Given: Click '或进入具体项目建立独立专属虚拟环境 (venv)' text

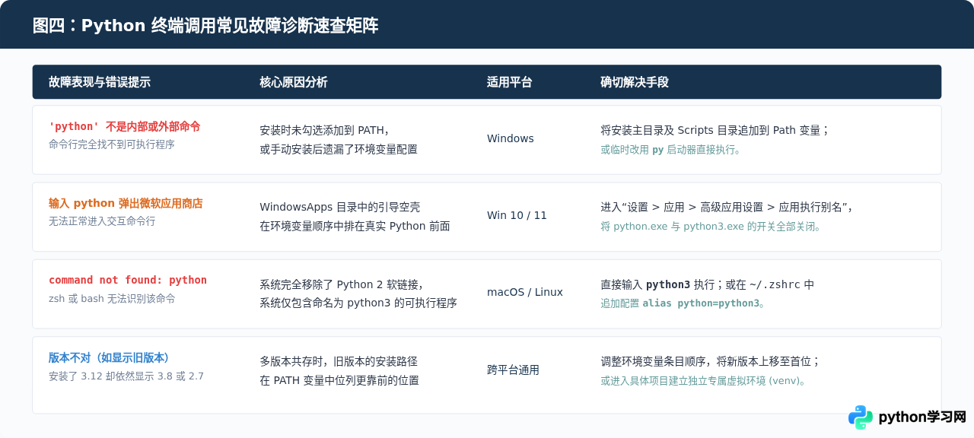Looking at the screenshot, I should pos(700,380).
